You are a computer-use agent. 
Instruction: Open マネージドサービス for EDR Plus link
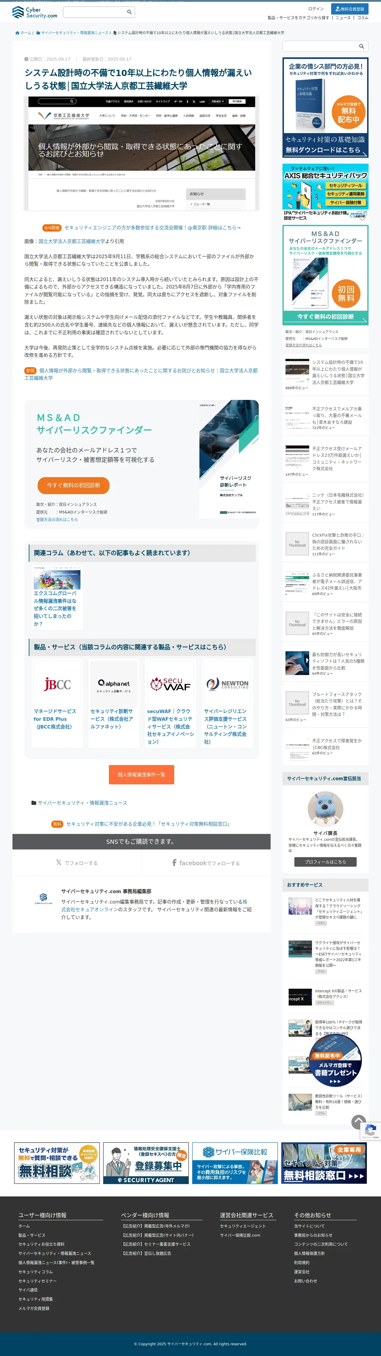55,718
